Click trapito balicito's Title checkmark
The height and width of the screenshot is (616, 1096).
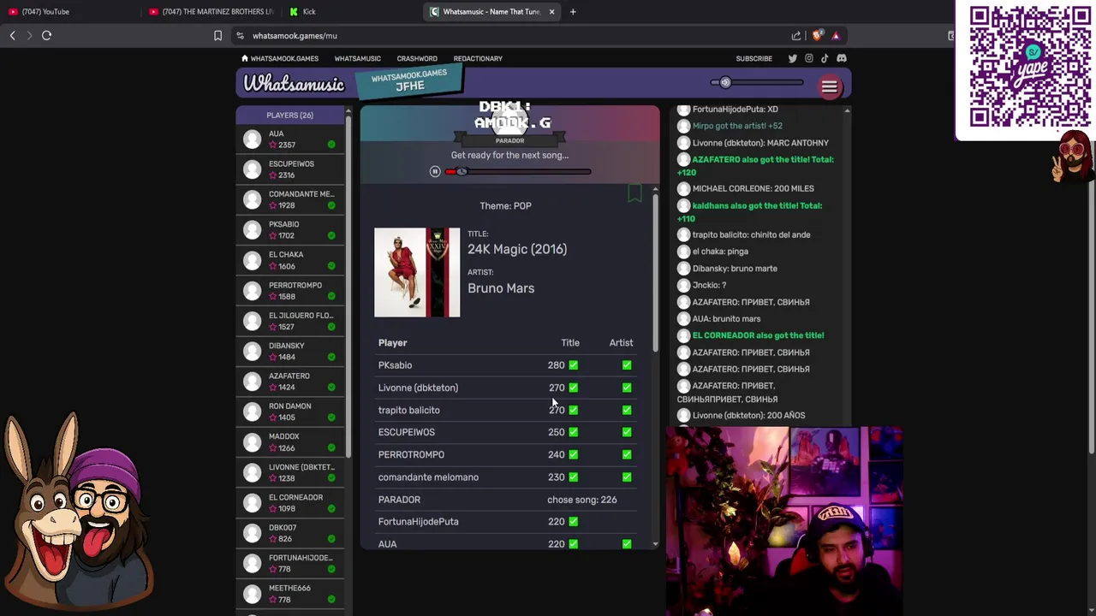[574, 410]
